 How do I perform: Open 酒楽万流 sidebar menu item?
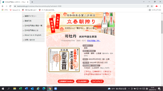(33, 21)
